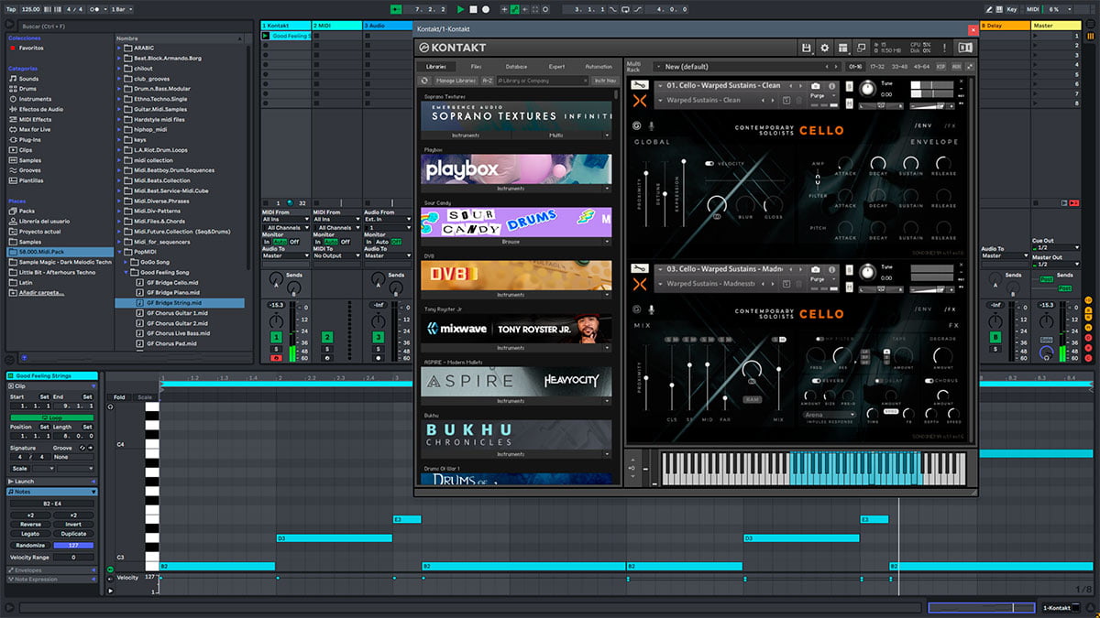Open Audio To Master dropdown on track 1
The height and width of the screenshot is (618, 1100).
286,255
